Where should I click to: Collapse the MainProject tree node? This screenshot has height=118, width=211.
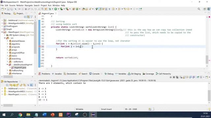point(2,32)
